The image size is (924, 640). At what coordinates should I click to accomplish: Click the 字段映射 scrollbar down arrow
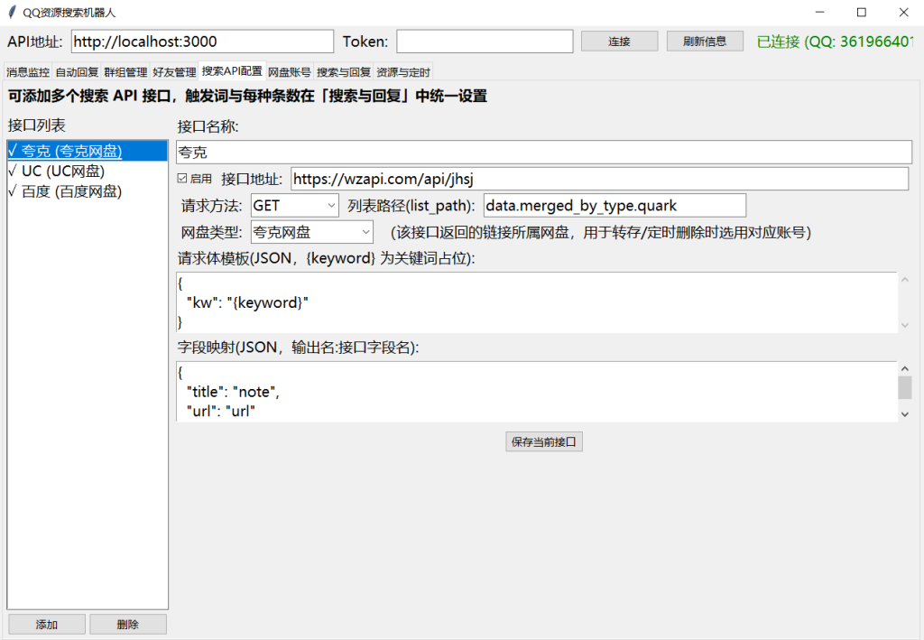905,413
